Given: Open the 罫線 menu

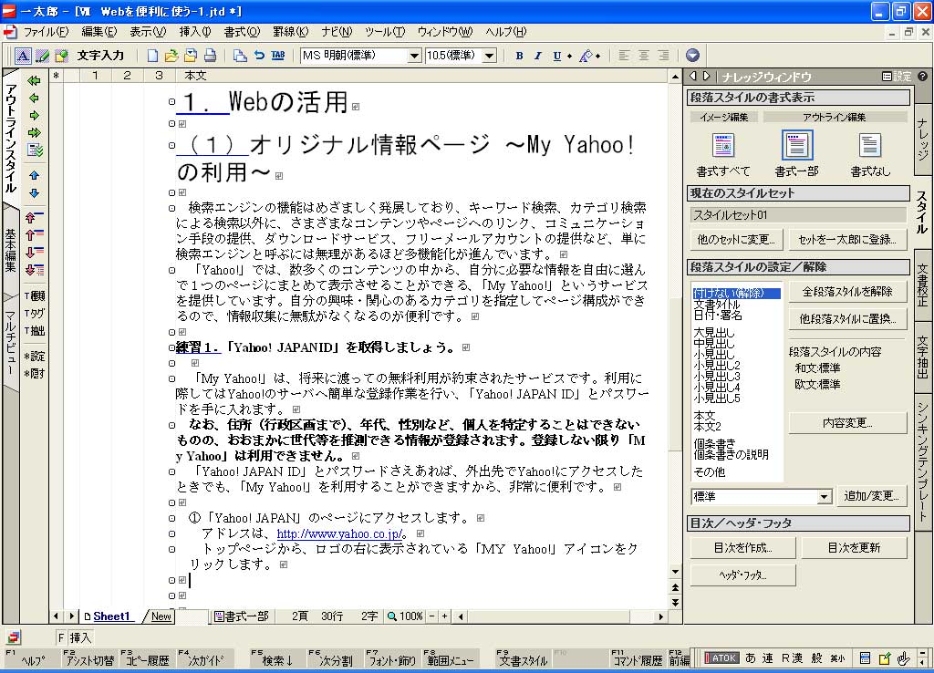Looking at the screenshot, I should pos(291,32).
